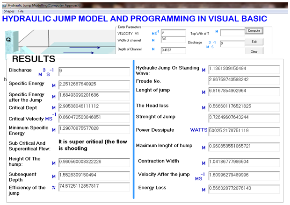
Task: Click the app icon in the title bar
Action: pyautogui.click(x=4, y=4)
